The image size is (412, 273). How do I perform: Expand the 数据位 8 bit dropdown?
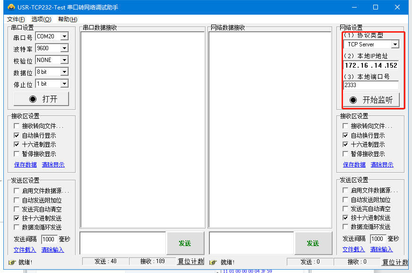click(64, 72)
